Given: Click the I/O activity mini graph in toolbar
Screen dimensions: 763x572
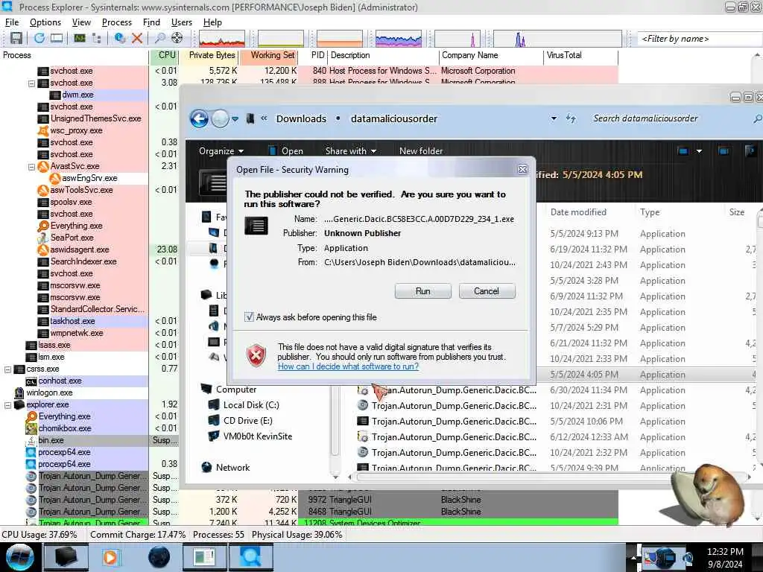Looking at the screenshot, I should [x=398, y=39].
